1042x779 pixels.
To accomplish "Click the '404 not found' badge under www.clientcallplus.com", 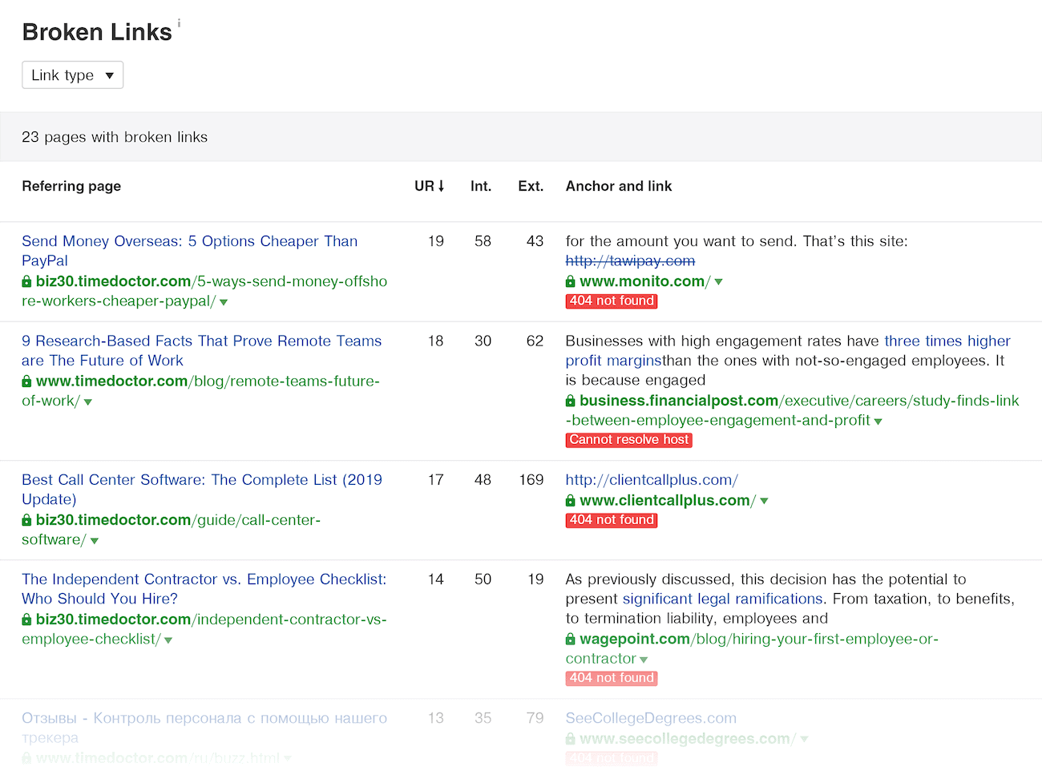I will (x=612, y=520).
